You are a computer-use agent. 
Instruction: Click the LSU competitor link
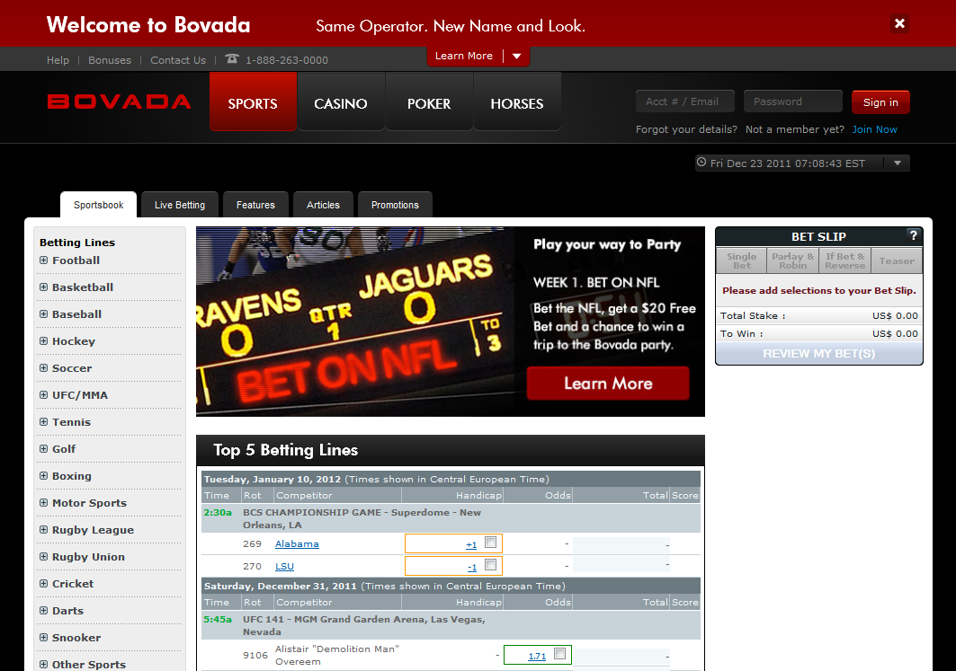point(284,566)
